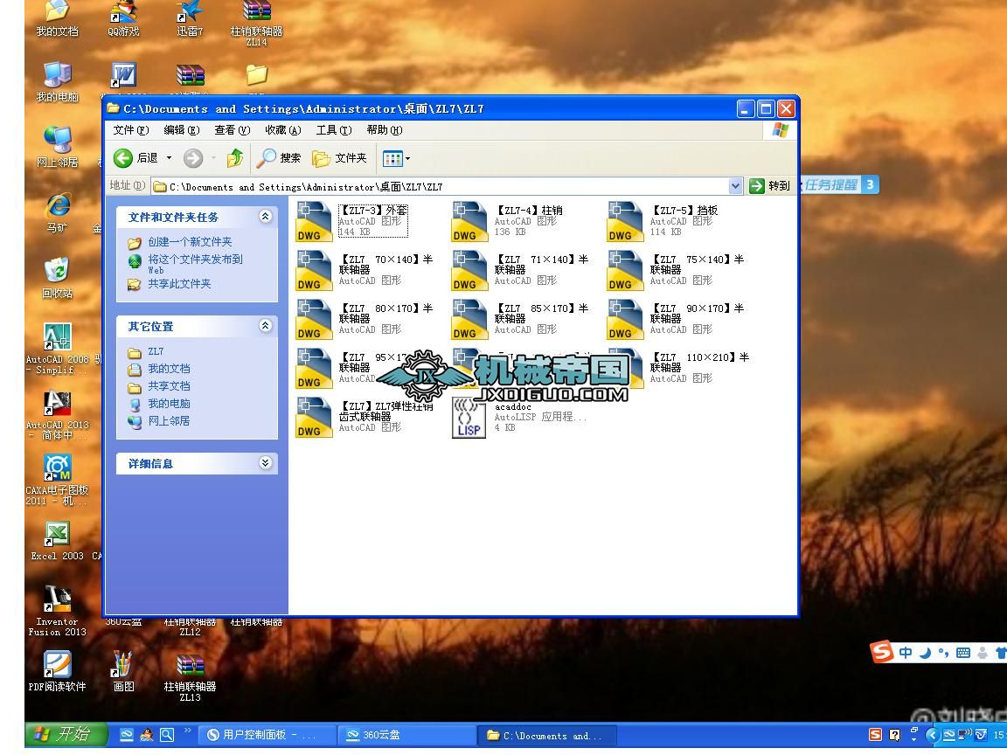Expand the 详细信息 panel
The image size is (1007, 755).
(x=265, y=463)
